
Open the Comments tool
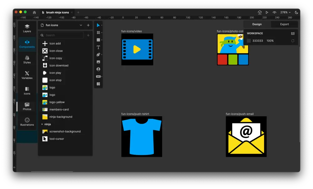pyautogui.click(x=98, y=69)
